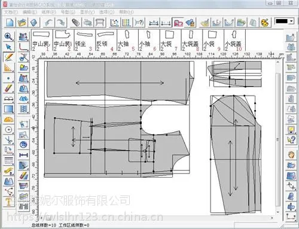Open the 帮助 menu
Image resolution: width=299 pixels, height=229 pixels.
[126, 12]
